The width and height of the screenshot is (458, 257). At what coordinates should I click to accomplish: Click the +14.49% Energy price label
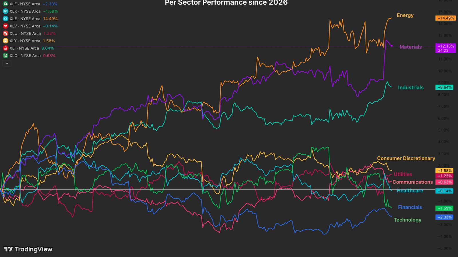(445, 18)
